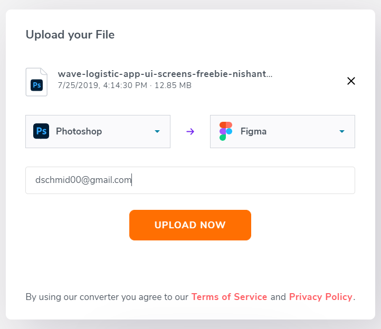Screen dimensions: 381x329
Task: Click the UPLOAD NOW button
Action: coord(190,225)
